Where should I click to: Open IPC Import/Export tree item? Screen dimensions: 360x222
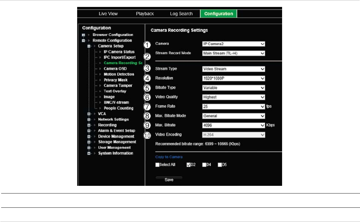[119, 57]
